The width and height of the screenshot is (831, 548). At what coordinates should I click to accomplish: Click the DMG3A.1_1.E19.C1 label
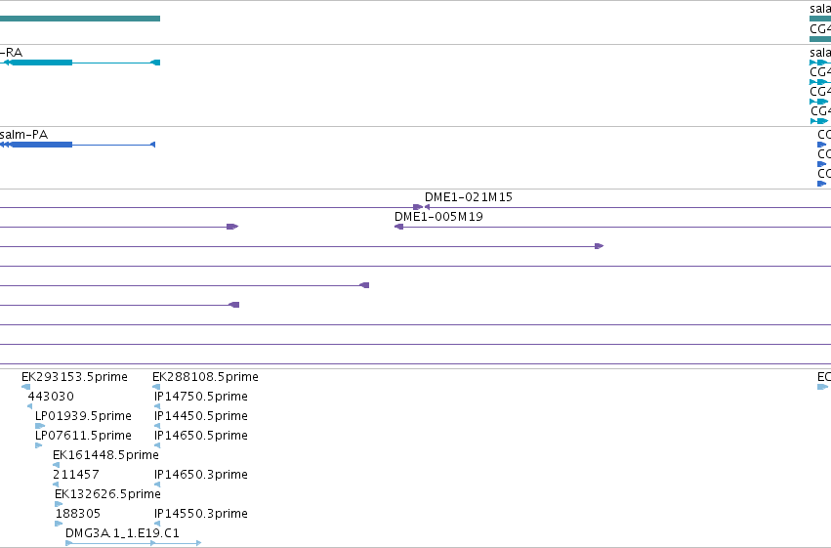122,533
